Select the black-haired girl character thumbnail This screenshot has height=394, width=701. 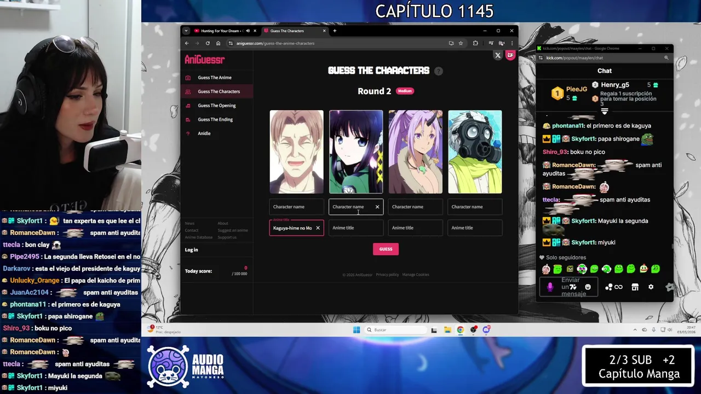[356, 152]
